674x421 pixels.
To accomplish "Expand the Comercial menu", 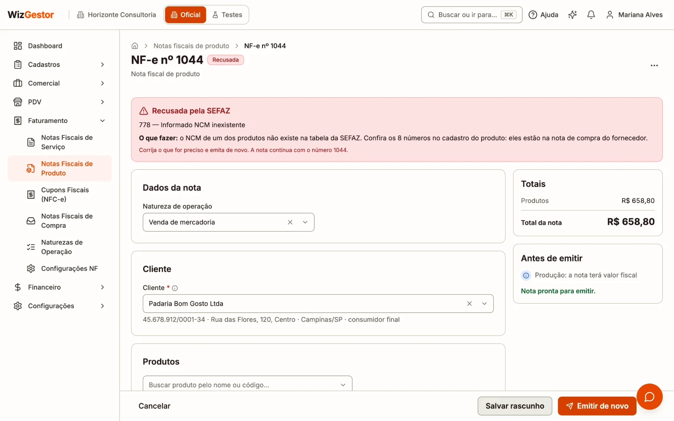I will [59, 83].
